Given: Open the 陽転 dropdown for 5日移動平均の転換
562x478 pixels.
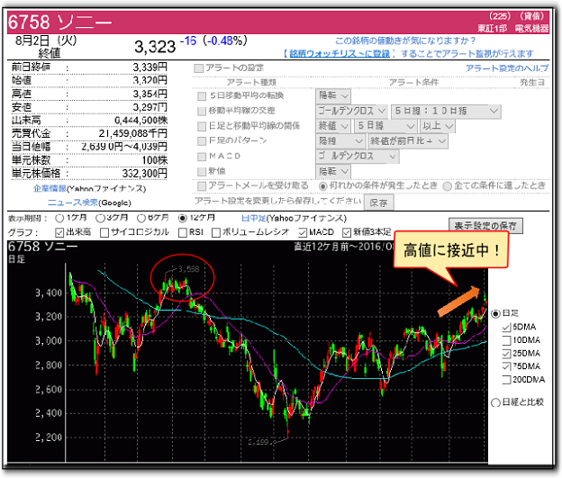Looking at the screenshot, I should [333, 96].
